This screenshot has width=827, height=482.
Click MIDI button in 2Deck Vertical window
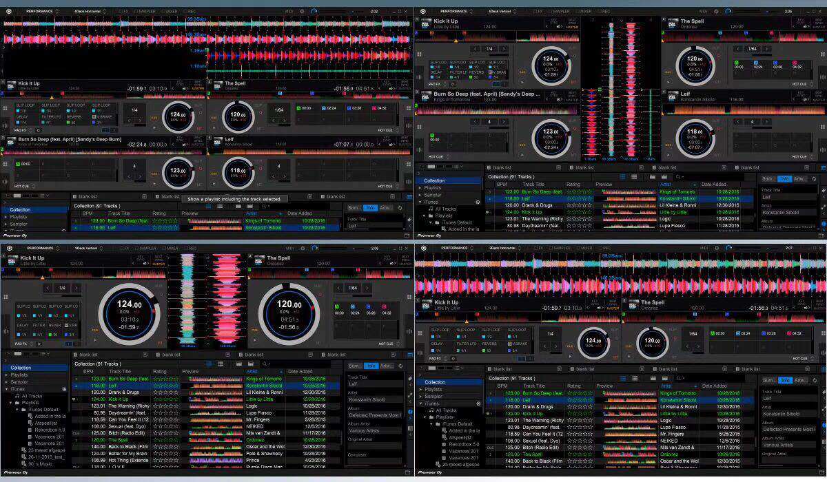point(290,248)
